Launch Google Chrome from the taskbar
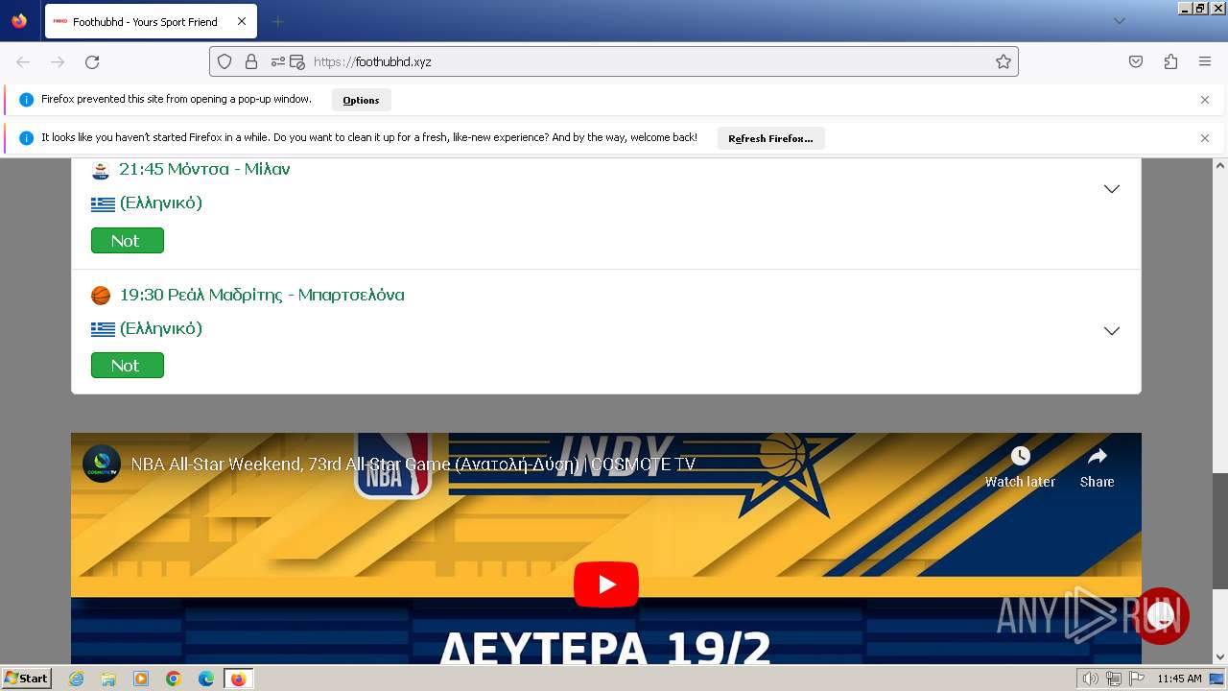This screenshot has height=691, width=1228. click(174, 679)
